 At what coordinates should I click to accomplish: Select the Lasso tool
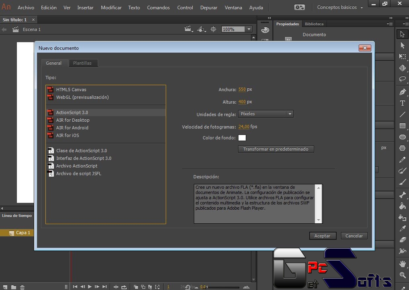[402, 79]
